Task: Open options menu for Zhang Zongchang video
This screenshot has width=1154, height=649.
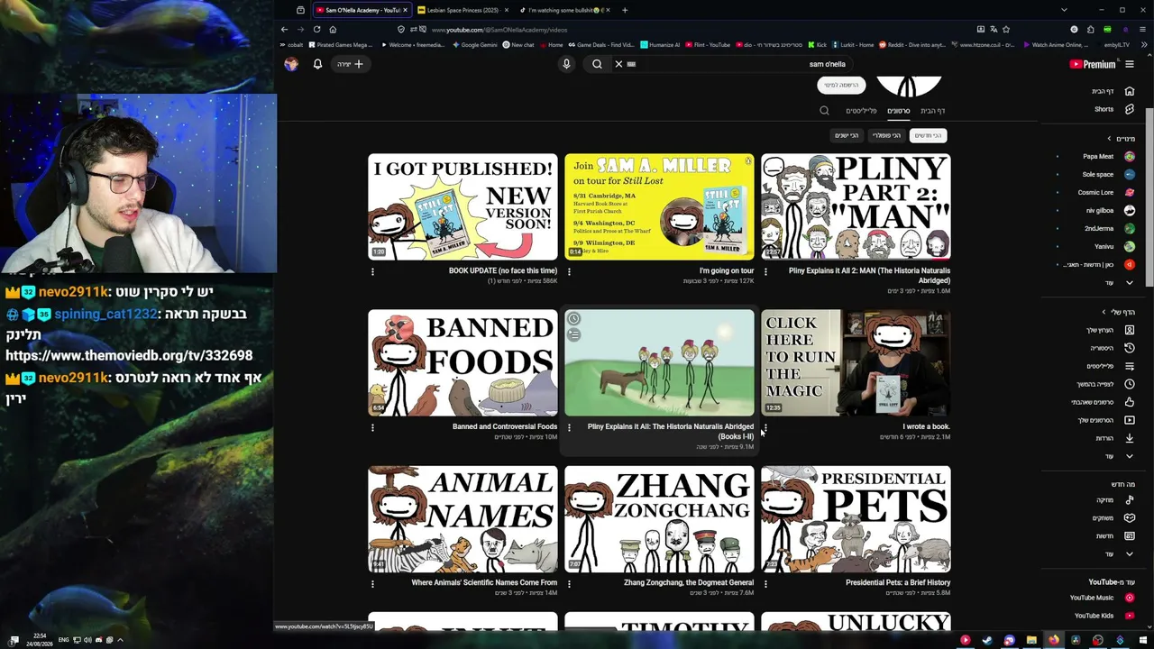Action: click(569, 583)
